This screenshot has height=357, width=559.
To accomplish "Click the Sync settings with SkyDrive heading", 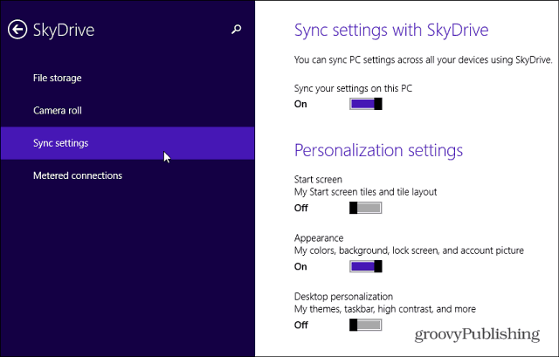I will click(391, 30).
